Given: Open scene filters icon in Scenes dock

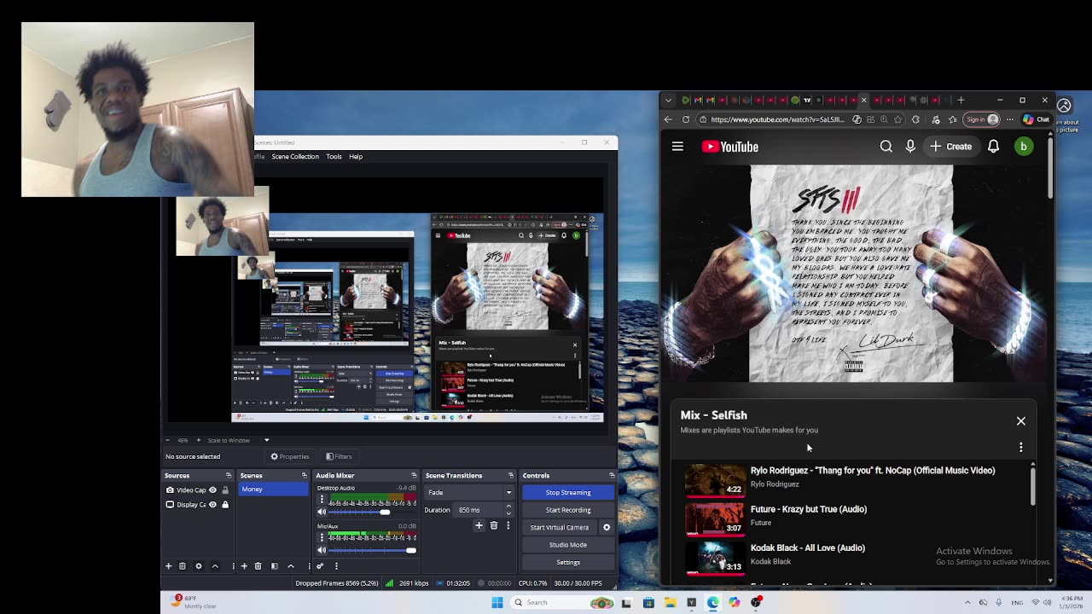Looking at the screenshot, I should [x=274, y=566].
